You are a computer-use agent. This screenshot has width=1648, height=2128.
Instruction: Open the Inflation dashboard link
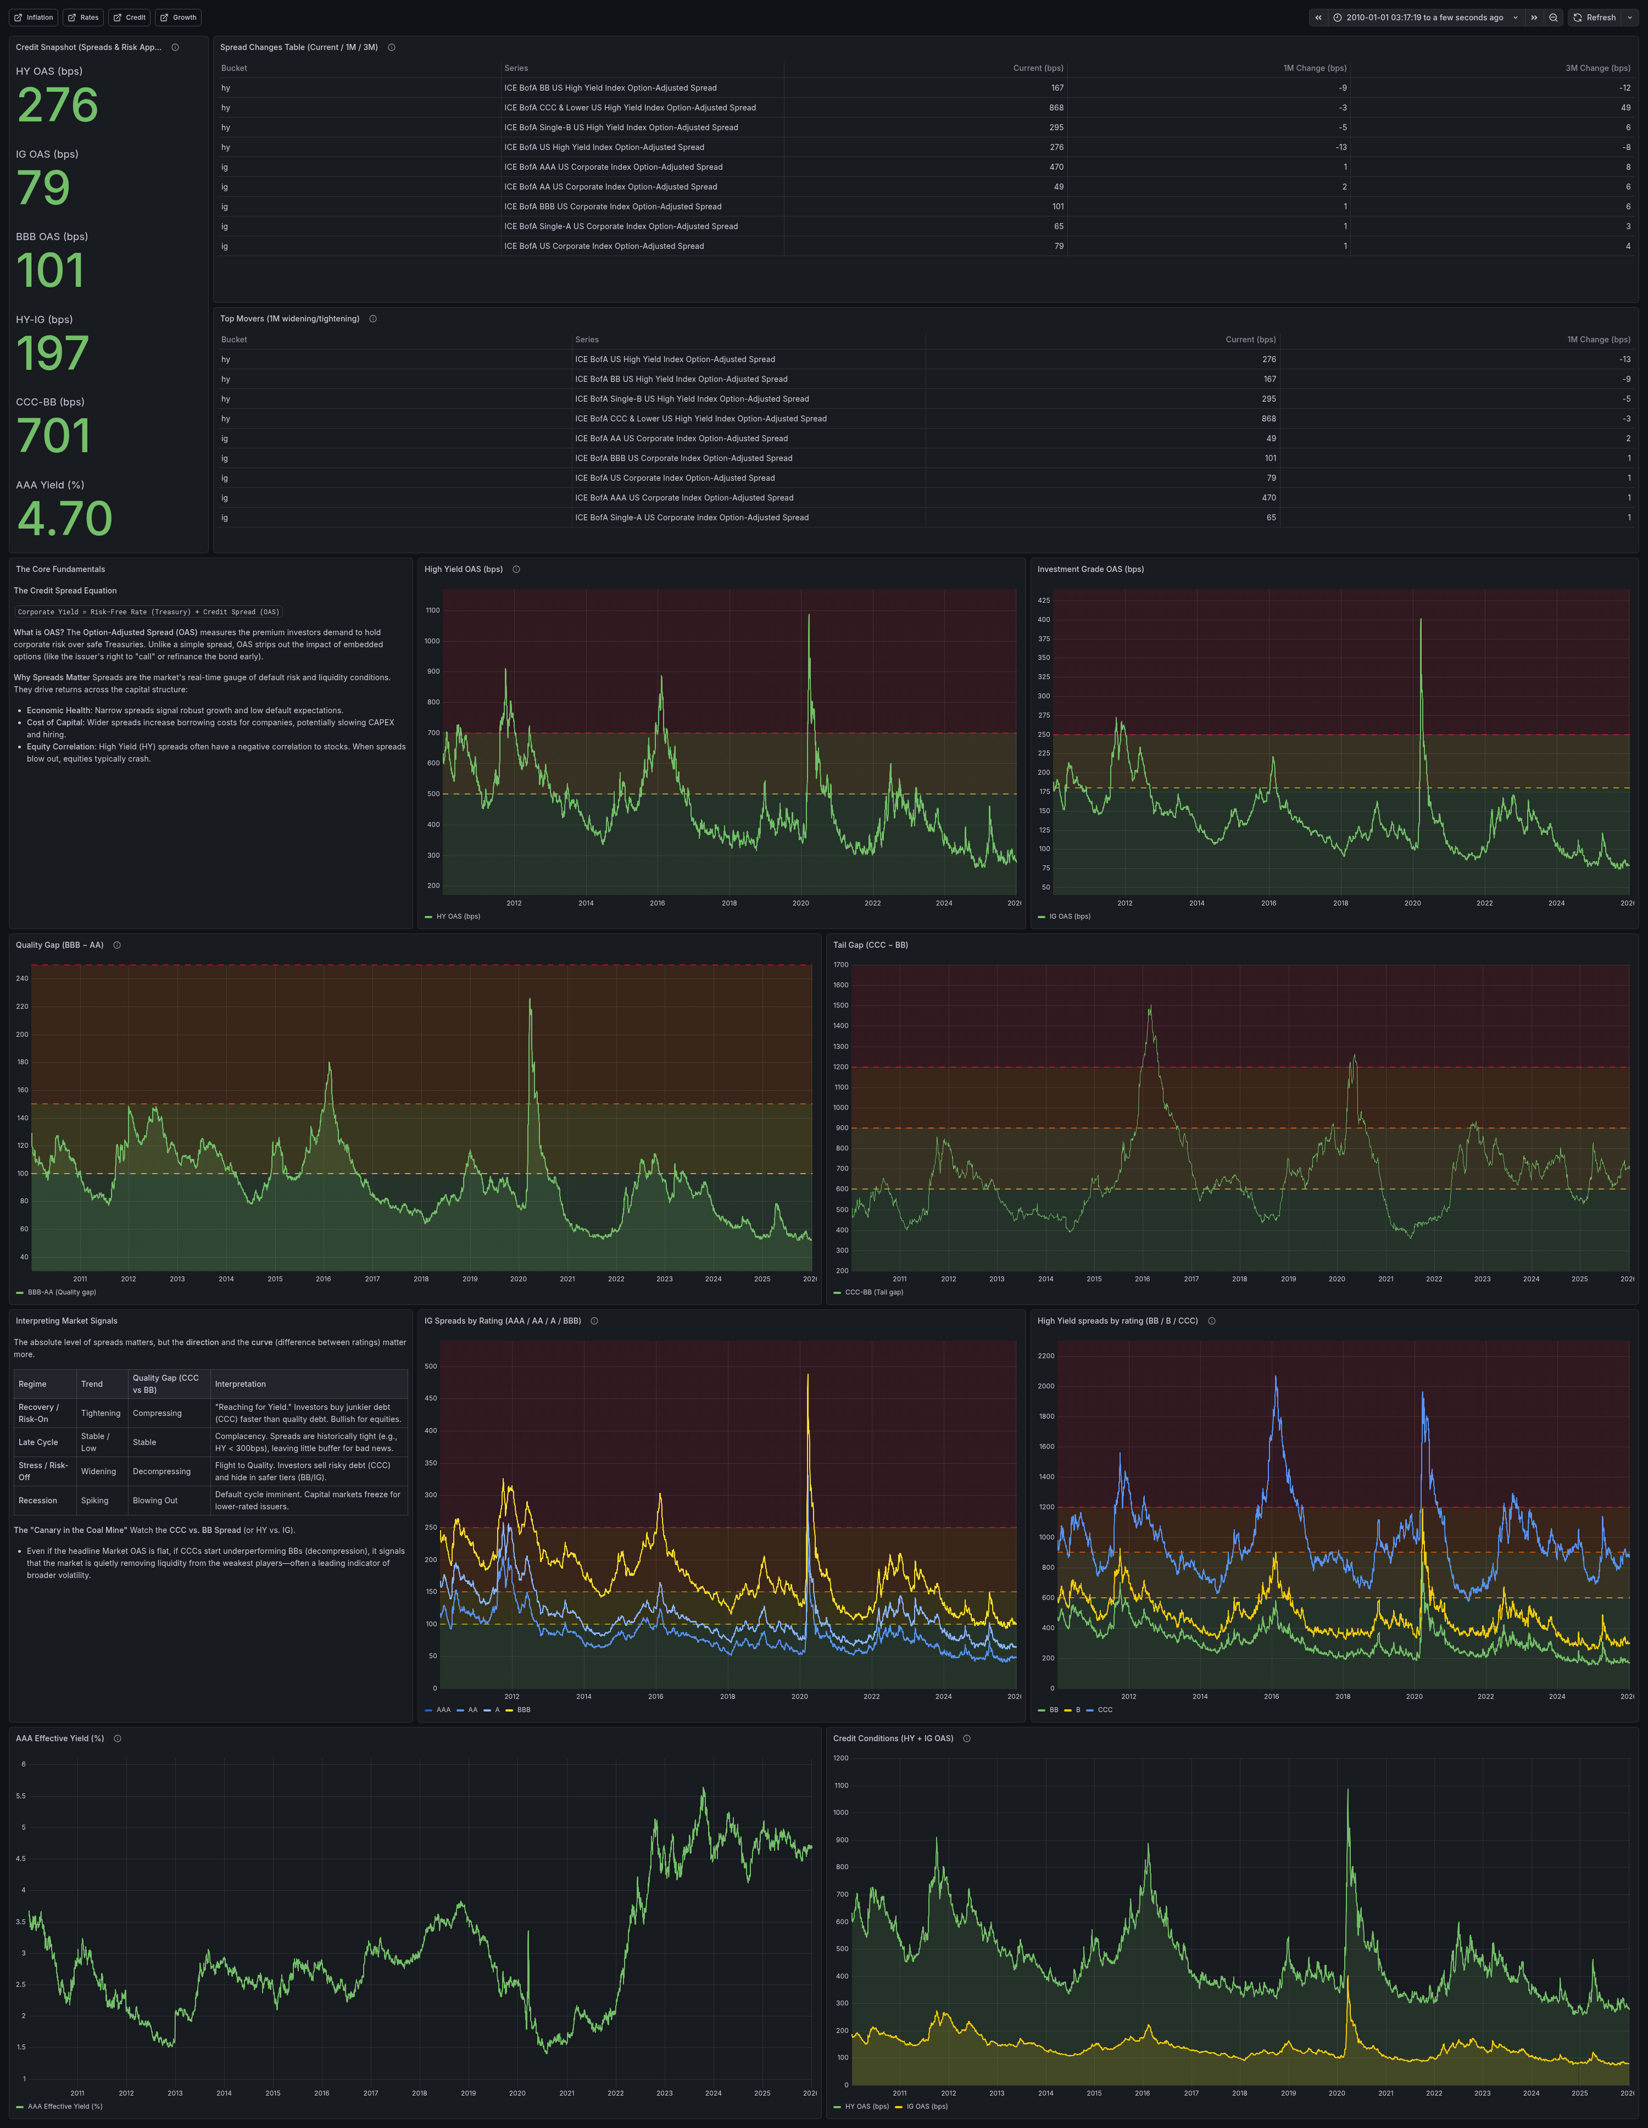(x=34, y=16)
